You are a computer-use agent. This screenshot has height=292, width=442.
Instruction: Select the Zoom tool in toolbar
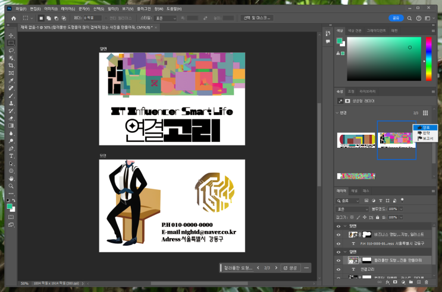coord(11,186)
